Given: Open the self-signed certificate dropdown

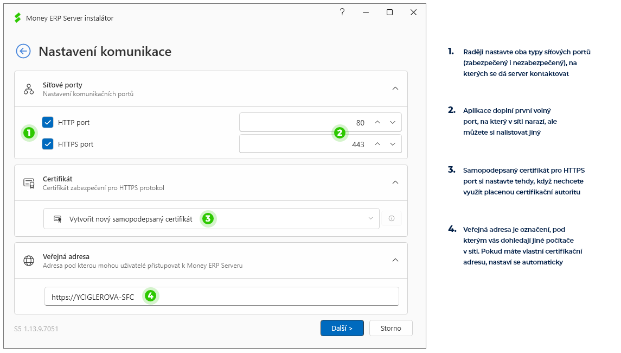Looking at the screenshot, I should (212, 218).
